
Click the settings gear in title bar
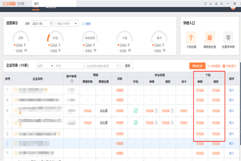tap(216, 4)
